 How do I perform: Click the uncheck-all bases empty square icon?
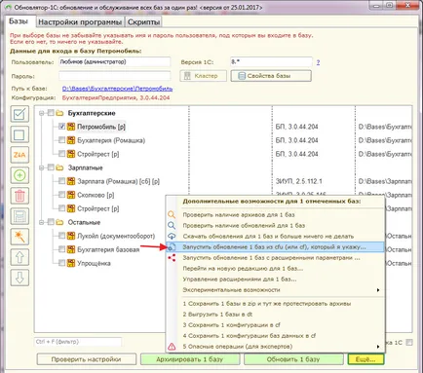(x=19, y=134)
